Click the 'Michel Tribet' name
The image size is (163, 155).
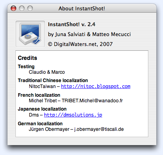coord(43,101)
